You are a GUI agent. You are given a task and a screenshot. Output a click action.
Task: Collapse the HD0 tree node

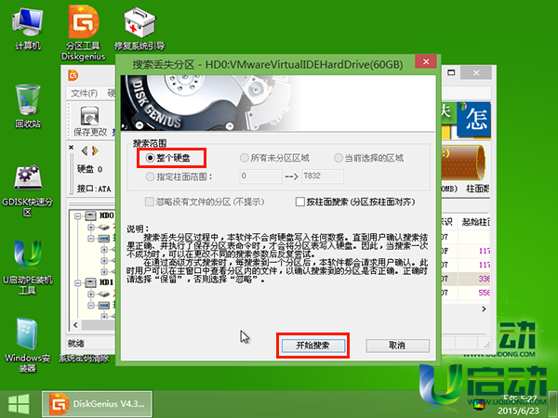coord(77,216)
